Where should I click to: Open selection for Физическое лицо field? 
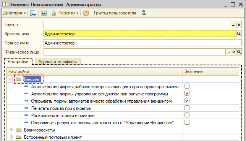tap(228, 52)
